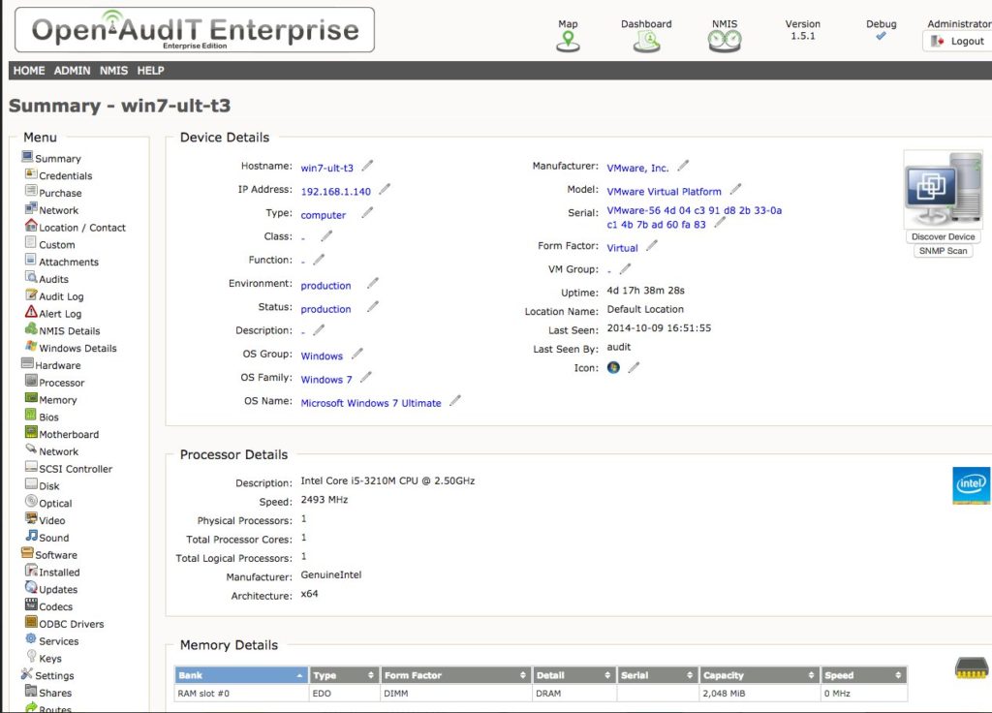992x713 pixels.
Task: Click the Video icon in menu
Action: tap(31, 518)
